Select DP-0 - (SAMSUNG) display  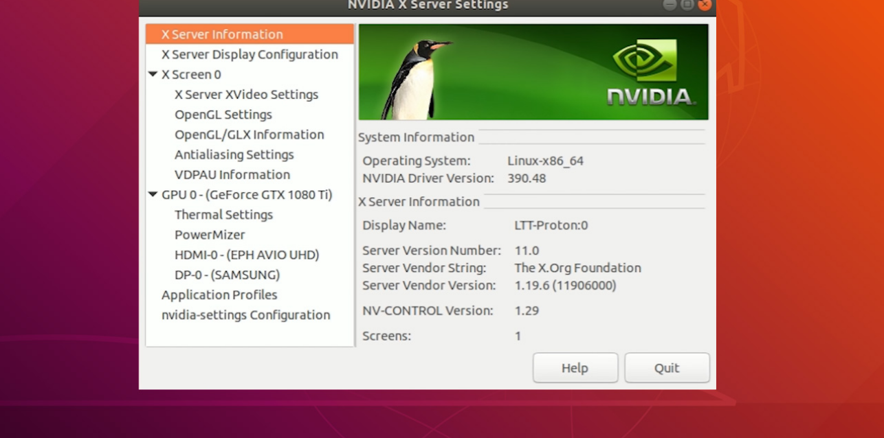click(227, 275)
